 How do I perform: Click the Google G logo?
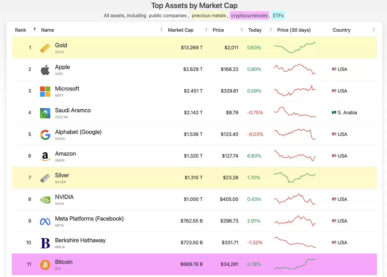pos(45,134)
